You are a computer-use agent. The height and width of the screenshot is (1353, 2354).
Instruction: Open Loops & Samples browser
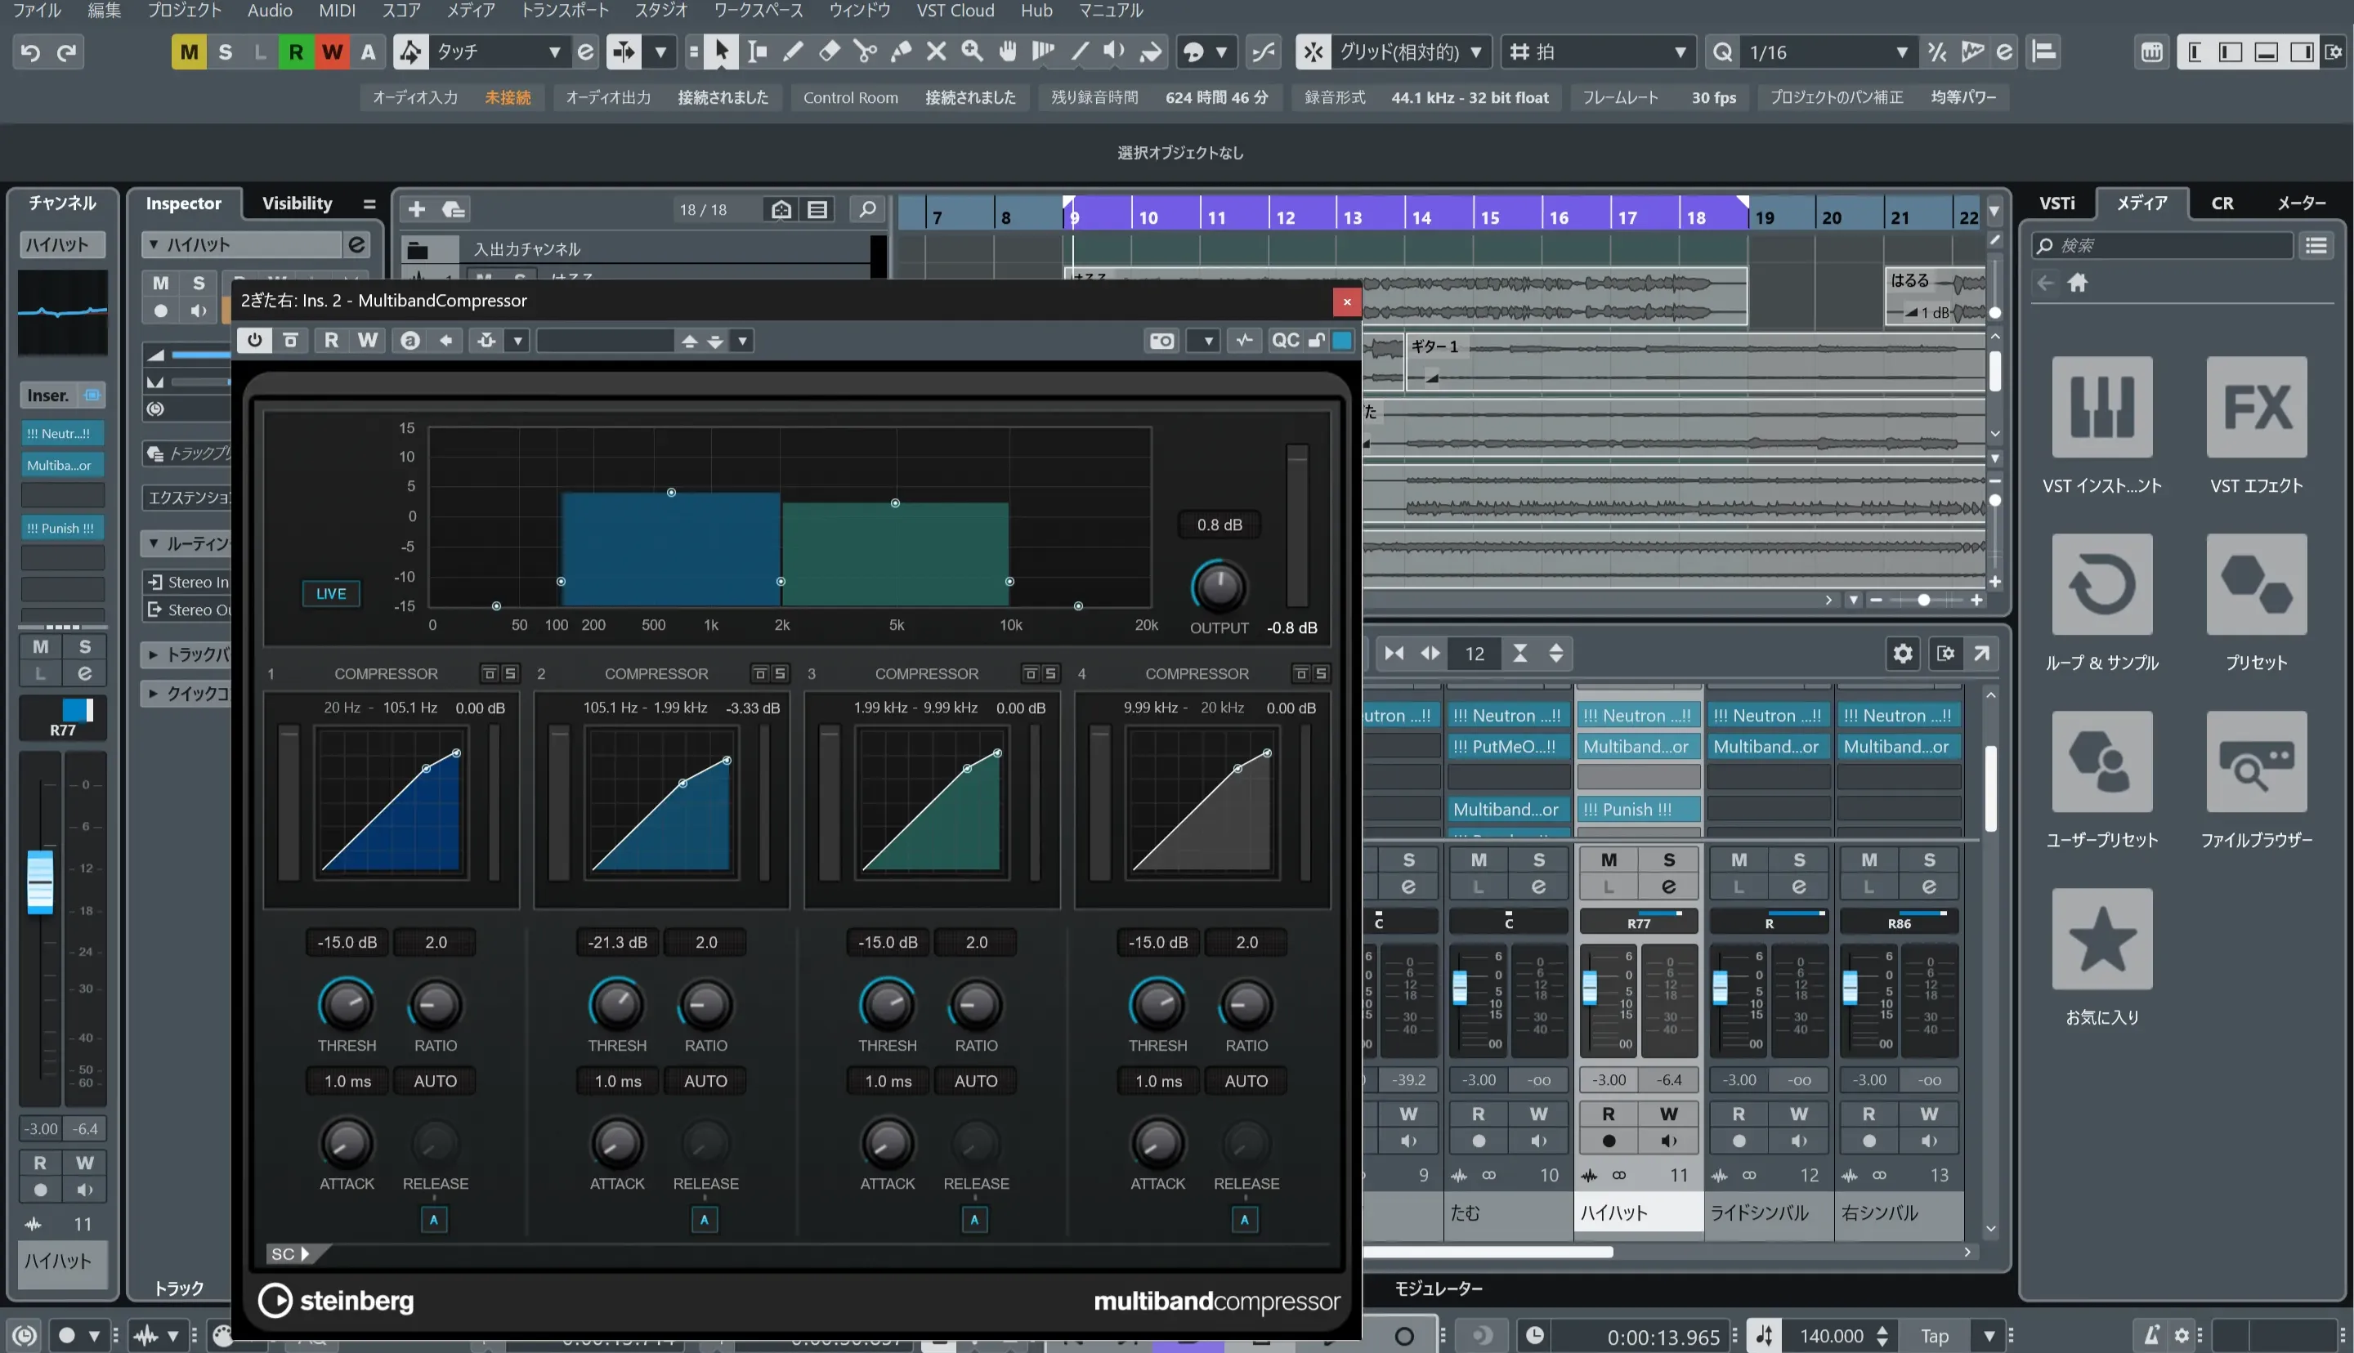tap(2101, 584)
